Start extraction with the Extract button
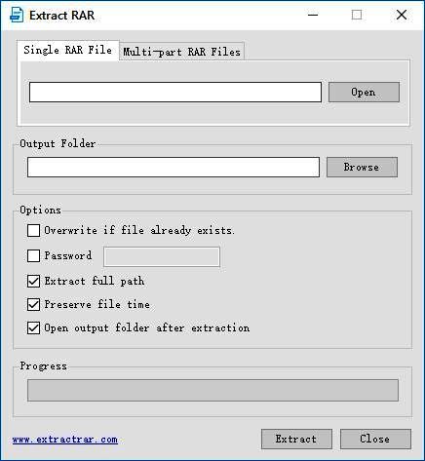The width and height of the screenshot is (425, 461). 296,439
